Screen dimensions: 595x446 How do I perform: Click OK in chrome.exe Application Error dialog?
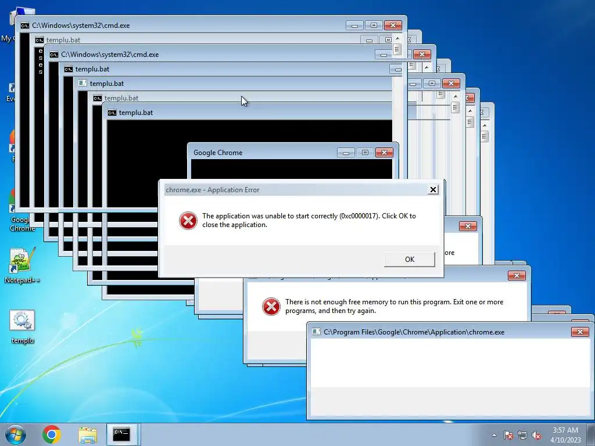[410, 260]
